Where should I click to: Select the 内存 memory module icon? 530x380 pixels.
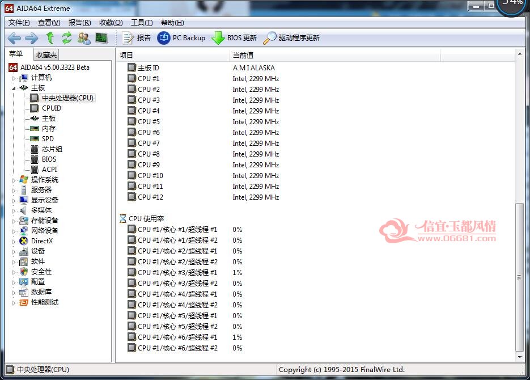(34, 129)
